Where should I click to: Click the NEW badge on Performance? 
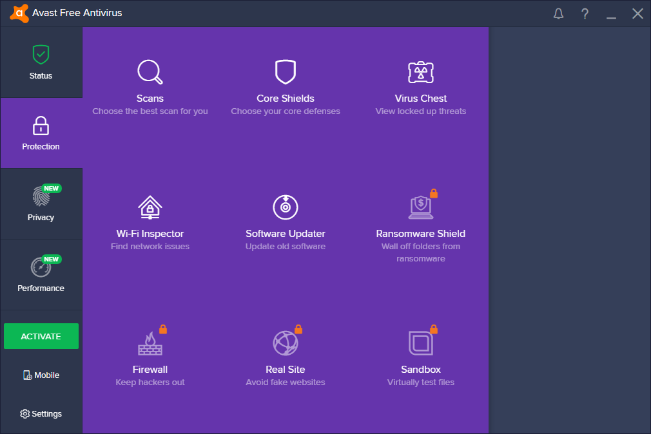[x=52, y=259]
